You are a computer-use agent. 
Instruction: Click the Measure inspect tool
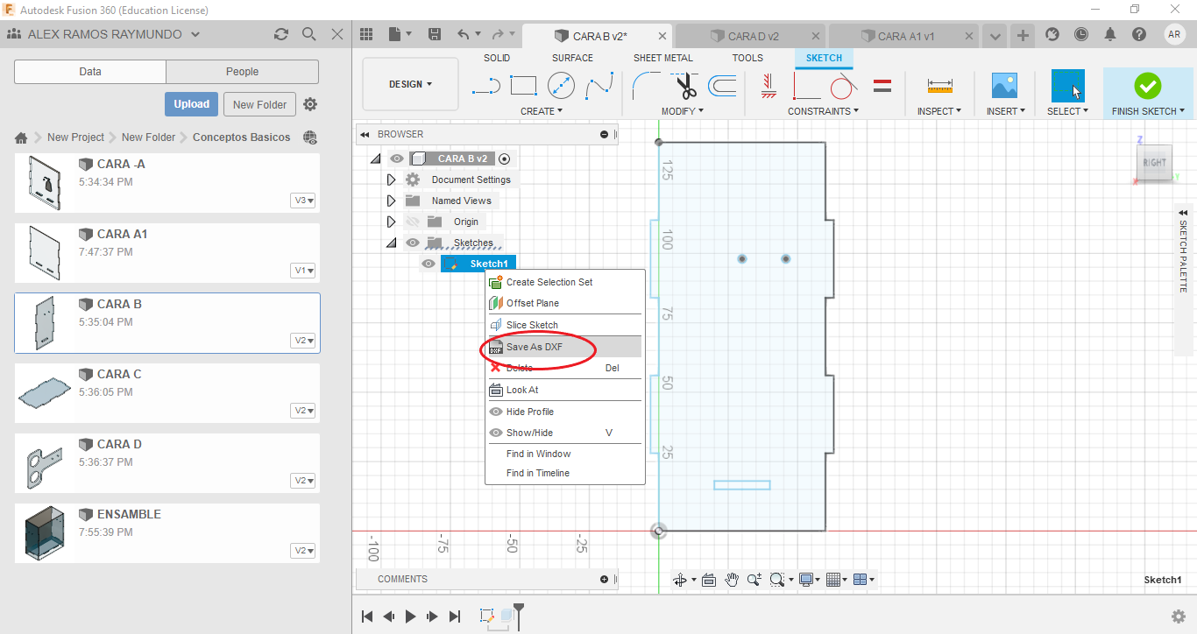939,86
